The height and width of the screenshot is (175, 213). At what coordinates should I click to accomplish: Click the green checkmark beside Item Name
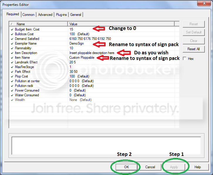tap(12, 58)
